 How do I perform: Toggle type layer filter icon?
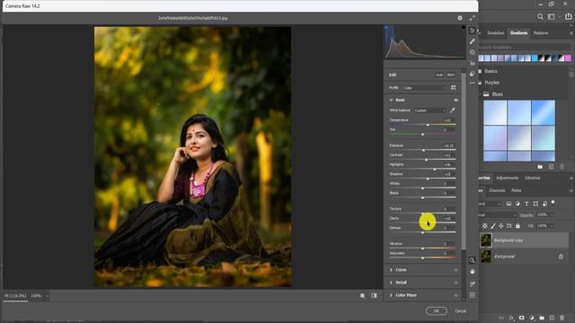[526, 204]
